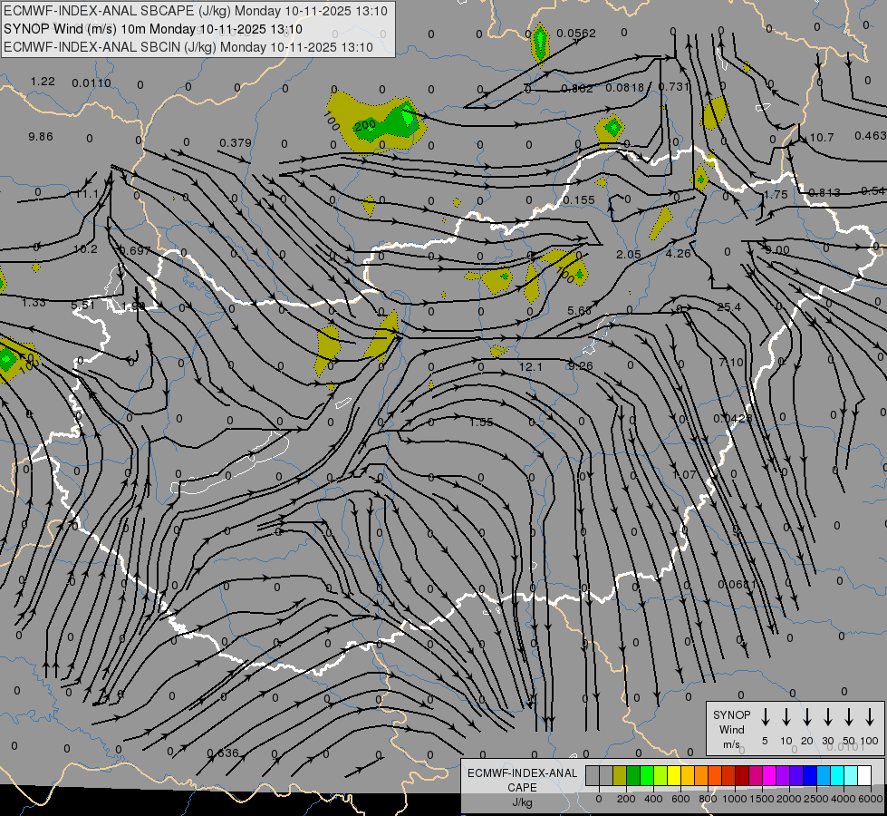Click the ECMWF-INDEX-ANAL SBCIN title line
This screenshot has width=887, height=816.
tap(188, 47)
